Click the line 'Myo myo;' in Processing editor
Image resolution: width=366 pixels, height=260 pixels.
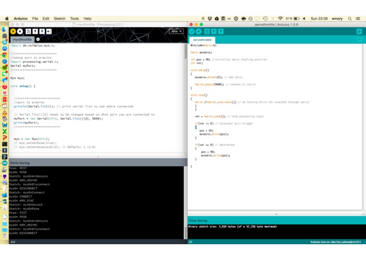[17, 78]
